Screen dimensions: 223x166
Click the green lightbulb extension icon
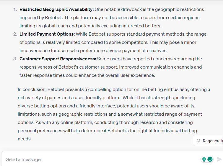pyautogui.click(x=204, y=159)
